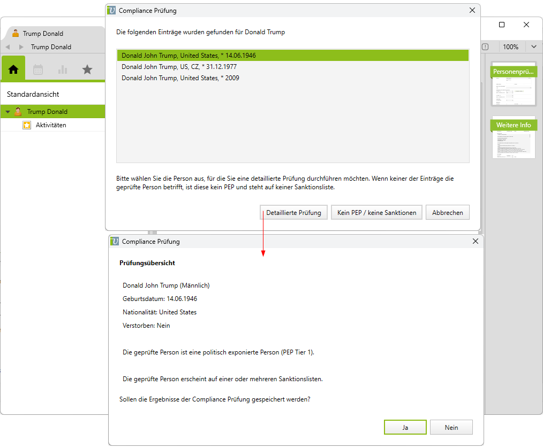The image size is (543, 448).
Task: Navigate back with the left arrow
Action: pos(7,47)
